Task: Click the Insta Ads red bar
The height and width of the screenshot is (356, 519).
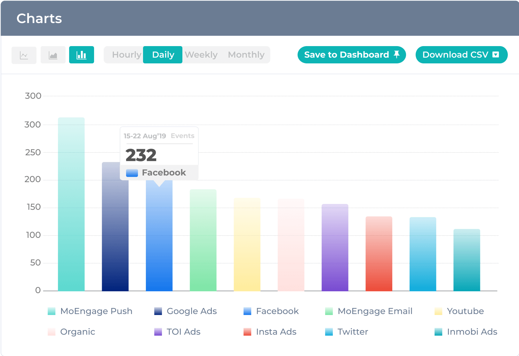Action: tap(379, 254)
